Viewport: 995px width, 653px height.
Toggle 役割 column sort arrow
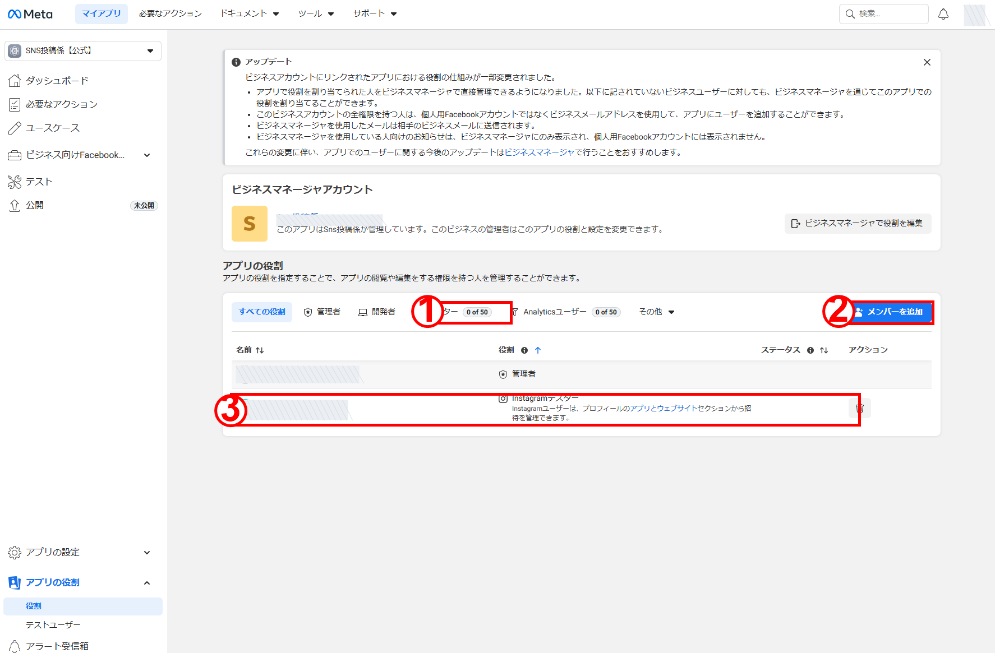coord(538,350)
